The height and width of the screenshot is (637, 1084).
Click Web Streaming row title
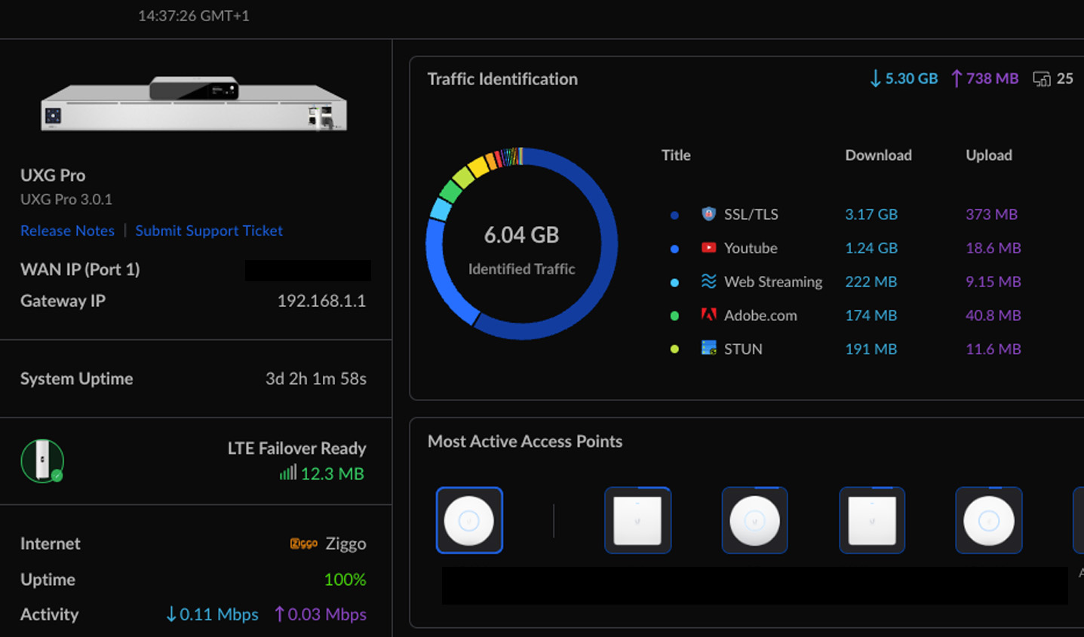773,282
